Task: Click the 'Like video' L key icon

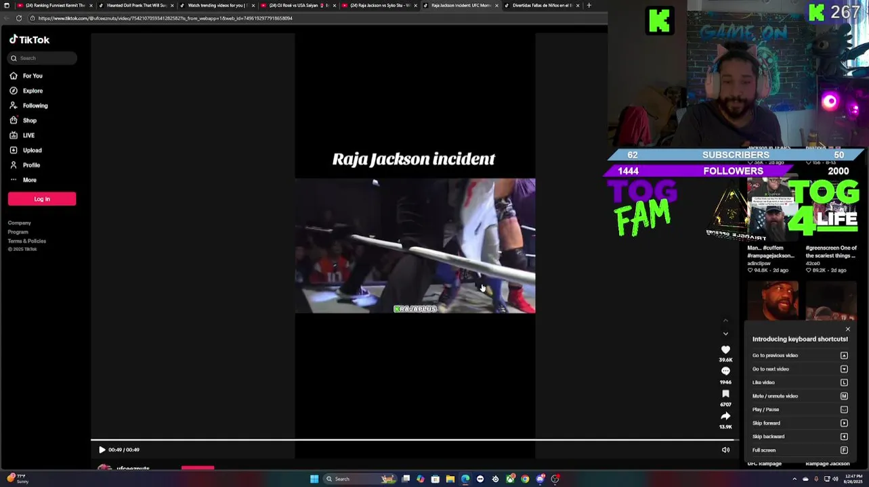Action: coord(844,382)
